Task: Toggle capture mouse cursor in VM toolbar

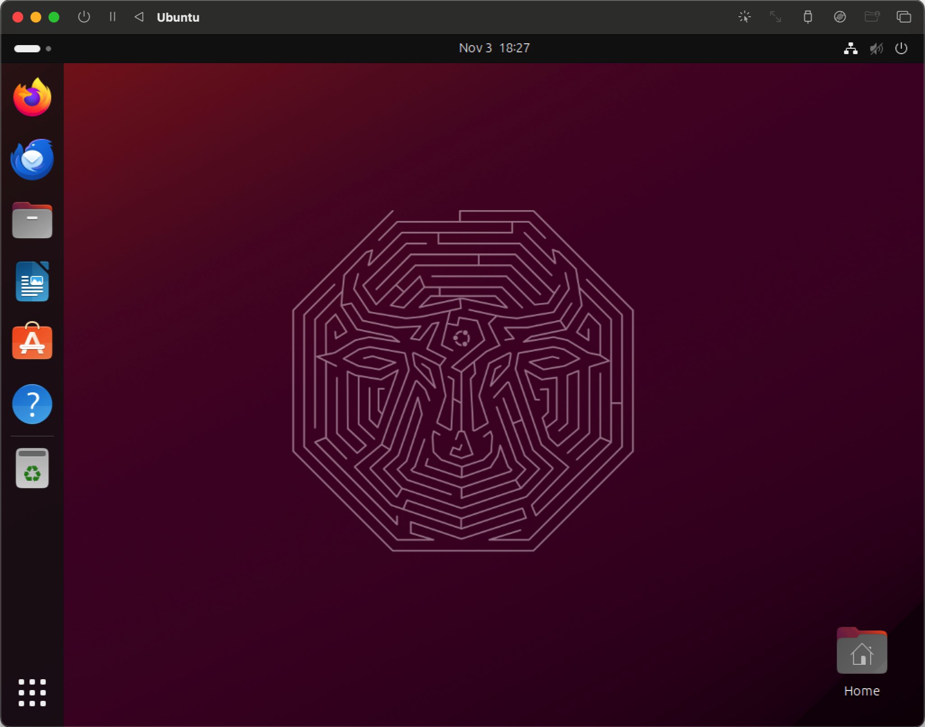Action: (x=745, y=17)
